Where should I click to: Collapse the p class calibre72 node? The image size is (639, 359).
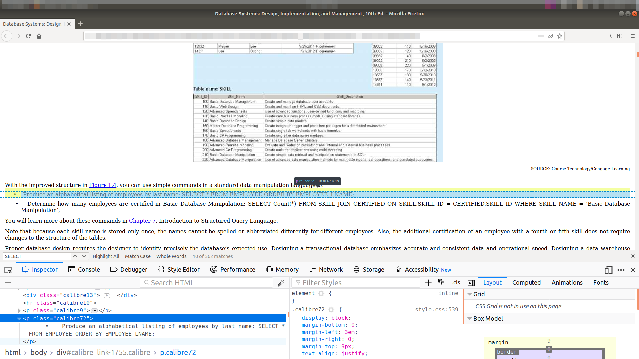pos(19,319)
